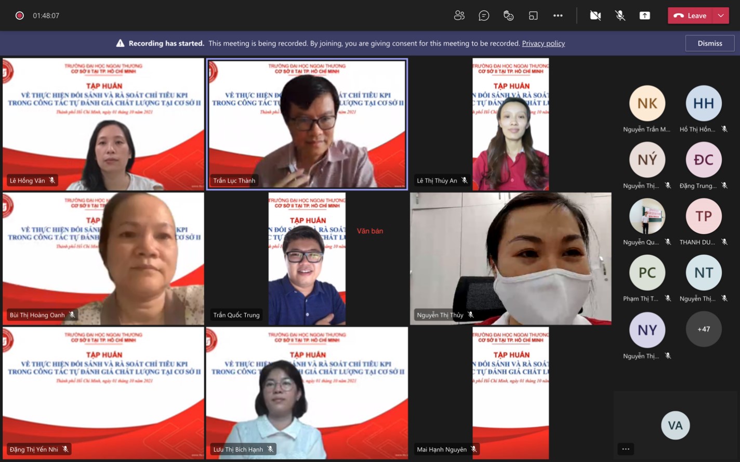Click Nguyễn Thị Thủy name label

click(x=440, y=315)
